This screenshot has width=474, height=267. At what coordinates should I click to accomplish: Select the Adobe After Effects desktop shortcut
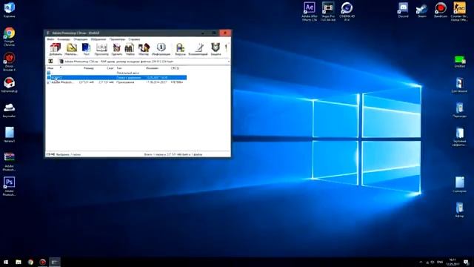(x=310, y=12)
